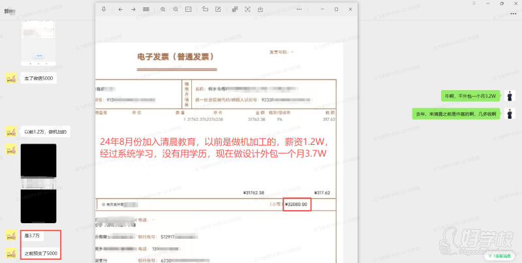Go to the next image
The image size is (522, 263).
134,9
